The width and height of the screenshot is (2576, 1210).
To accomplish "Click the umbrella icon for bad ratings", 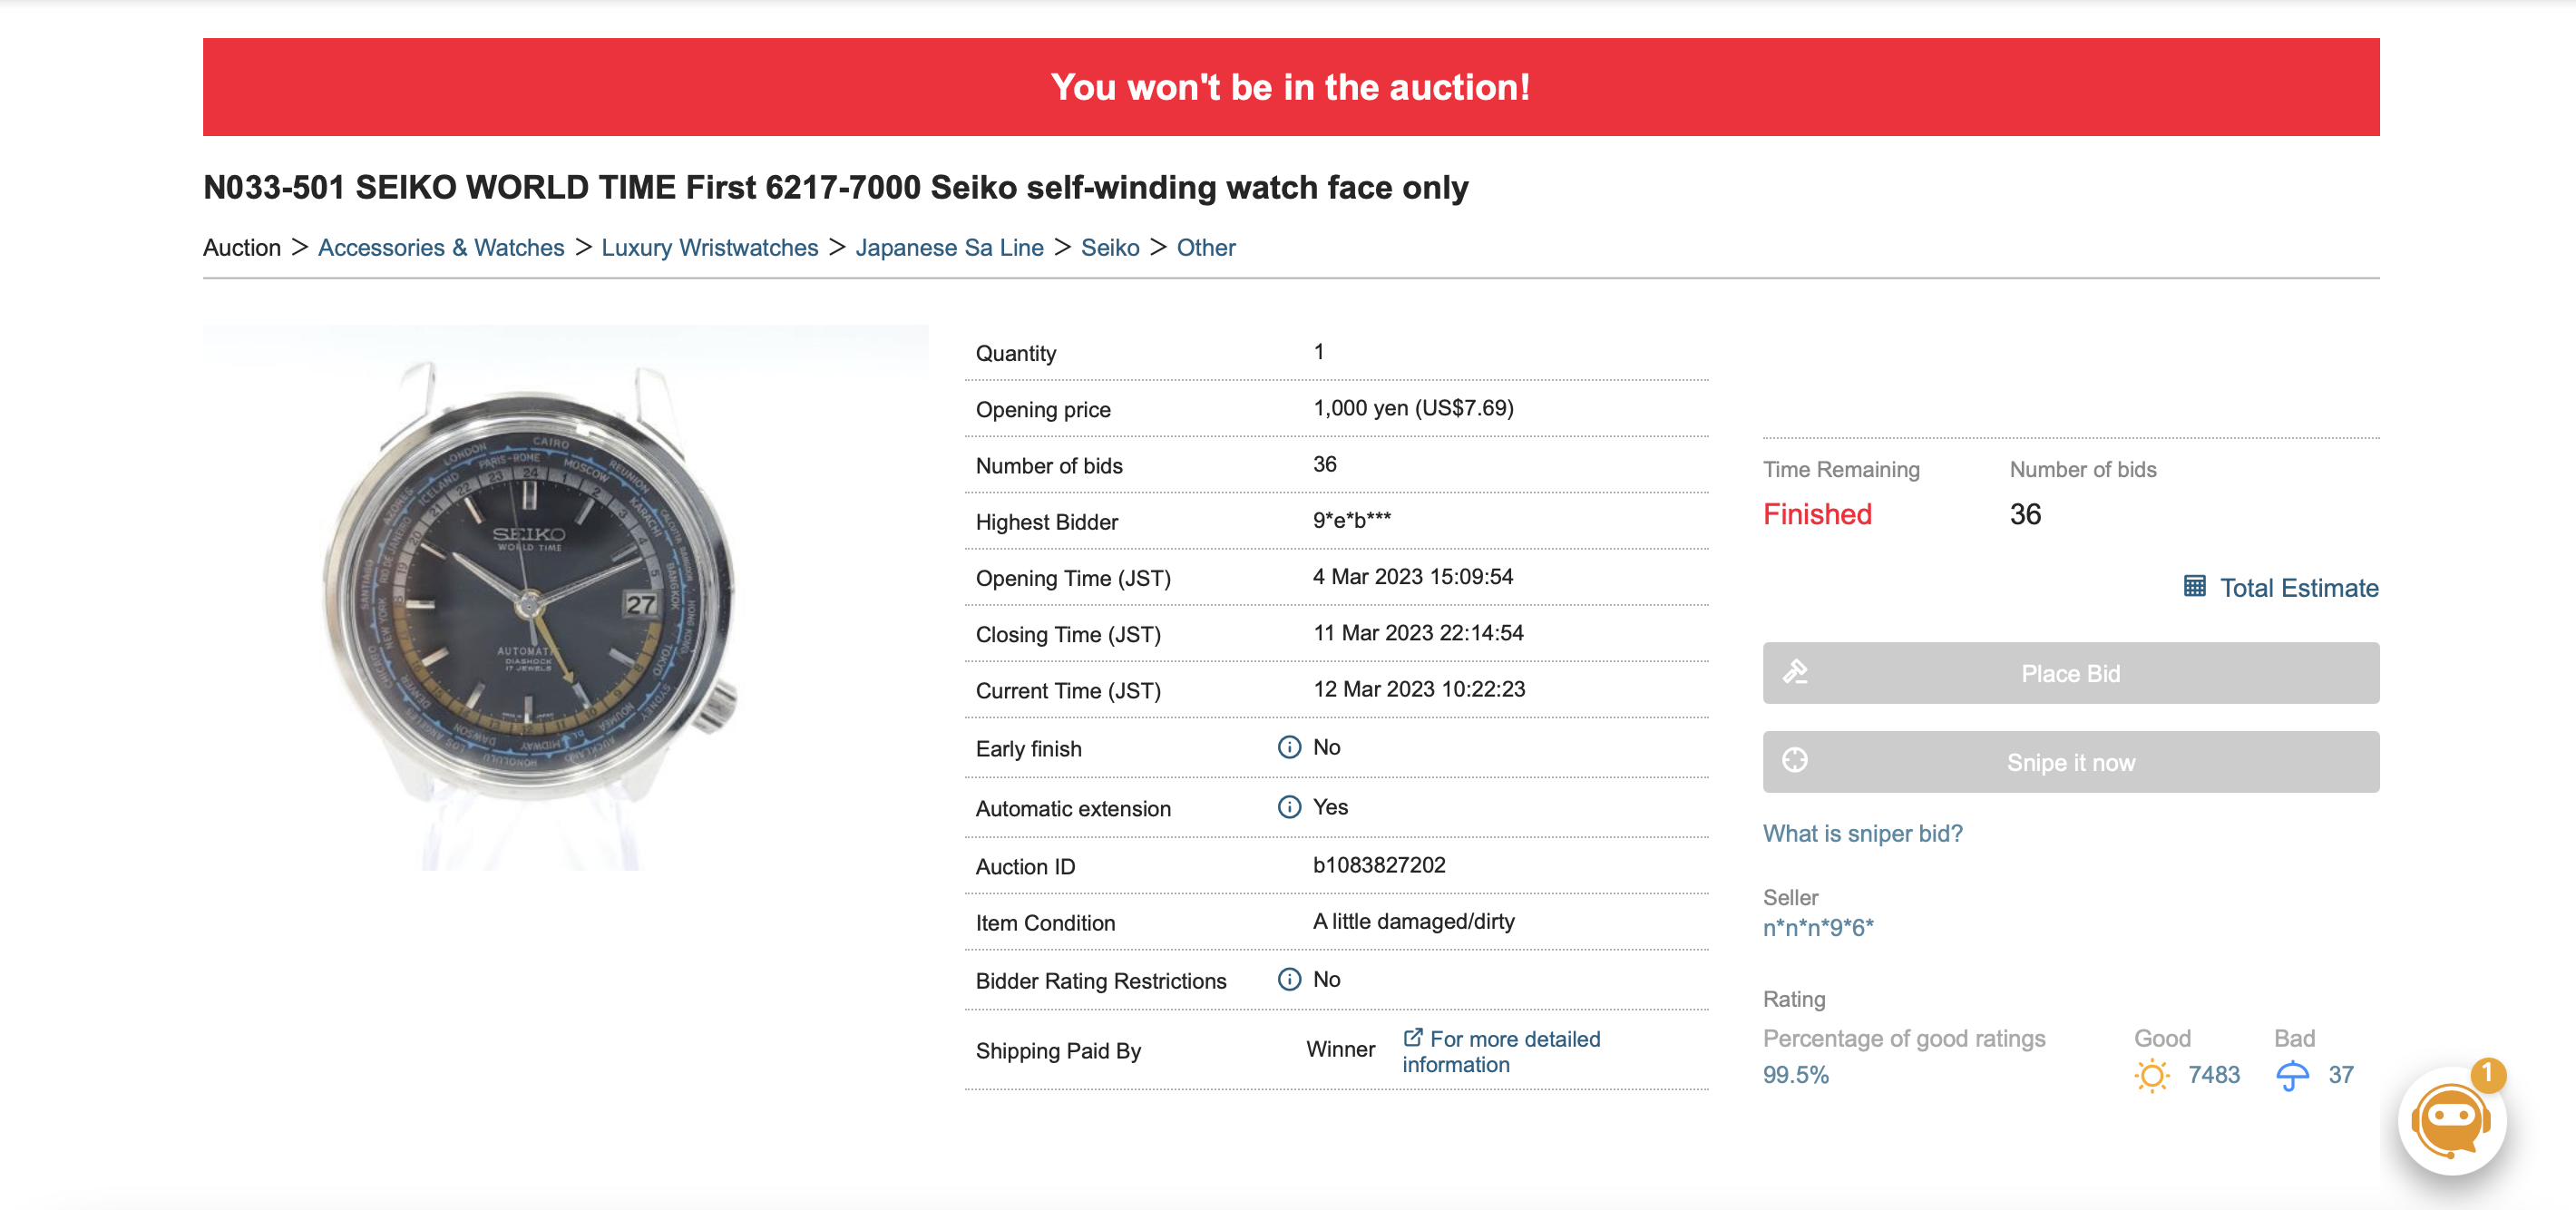I will coord(2292,1075).
